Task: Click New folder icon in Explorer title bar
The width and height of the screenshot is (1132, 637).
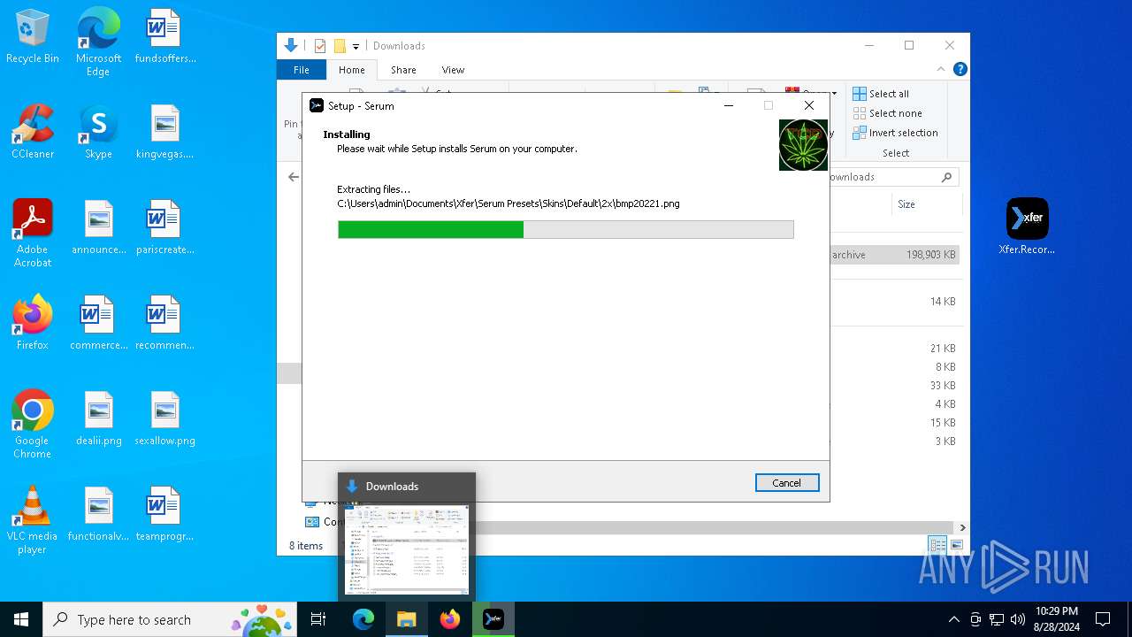Action: 340,46
